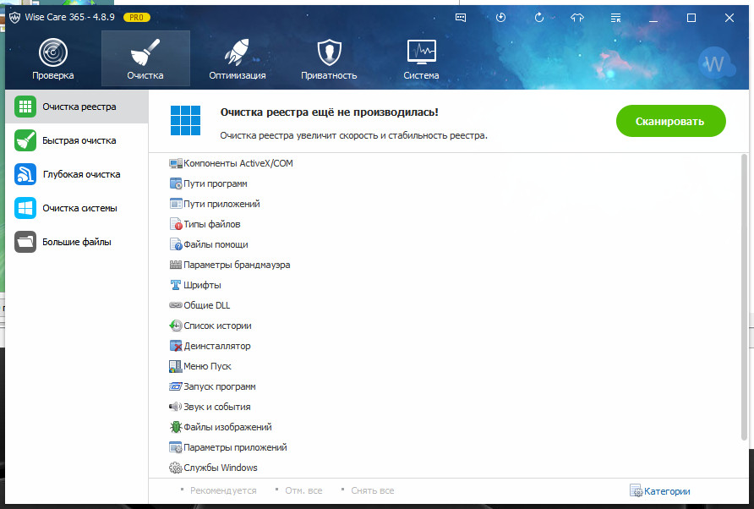This screenshot has height=509, width=754.
Task: Go to the Система tab
Action: (x=421, y=58)
